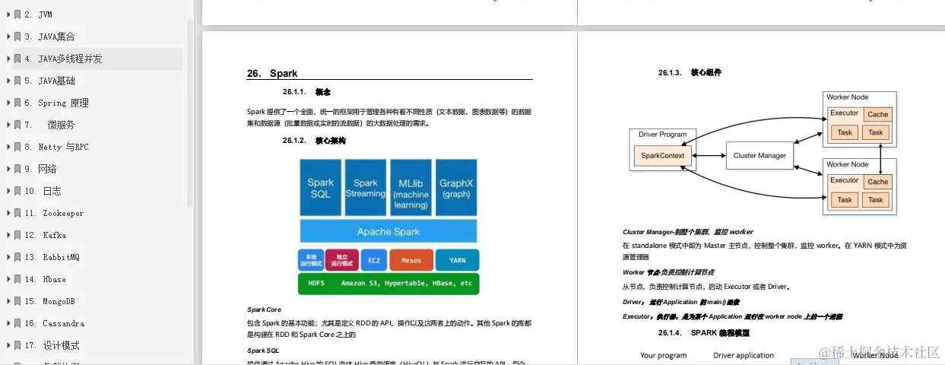Expand the "7. 微服务" bookmark arrow
Image resolution: width=945 pixels, height=365 pixels.
click(8, 125)
